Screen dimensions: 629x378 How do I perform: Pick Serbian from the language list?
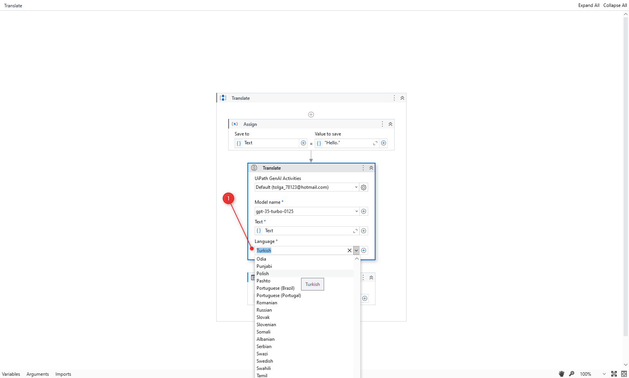coord(304,347)
